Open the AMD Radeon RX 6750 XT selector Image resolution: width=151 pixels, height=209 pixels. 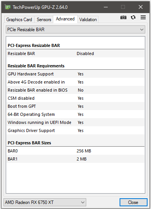click(x=45, y=202)
